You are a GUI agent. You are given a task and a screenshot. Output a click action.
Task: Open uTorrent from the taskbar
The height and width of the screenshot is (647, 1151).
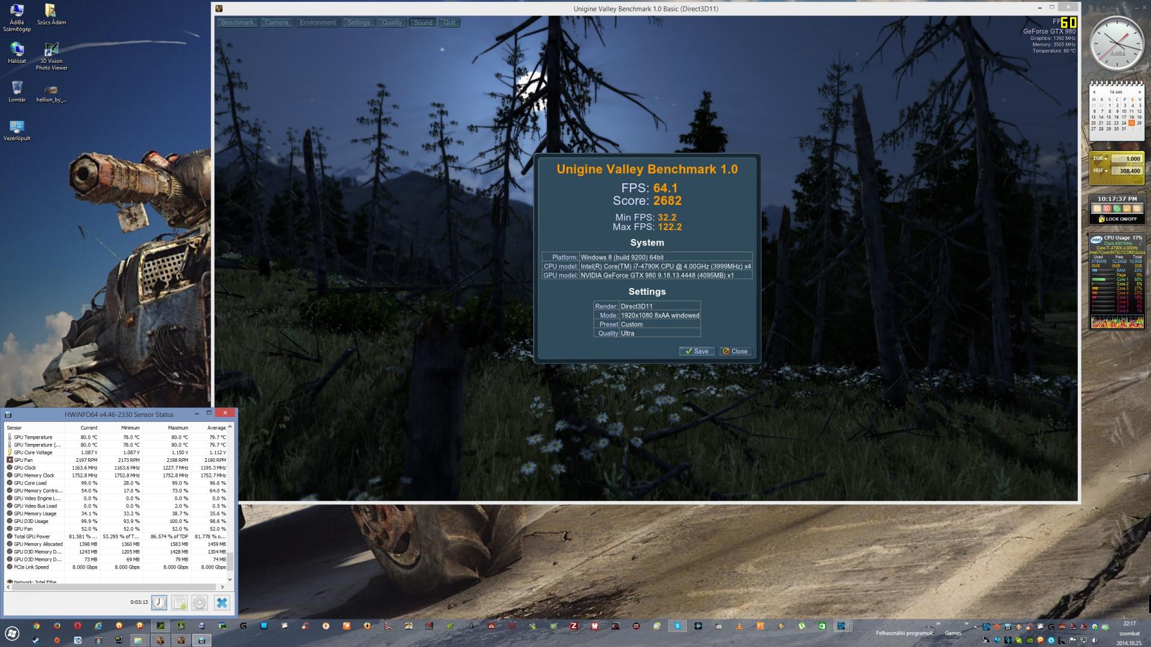[802, 626]
